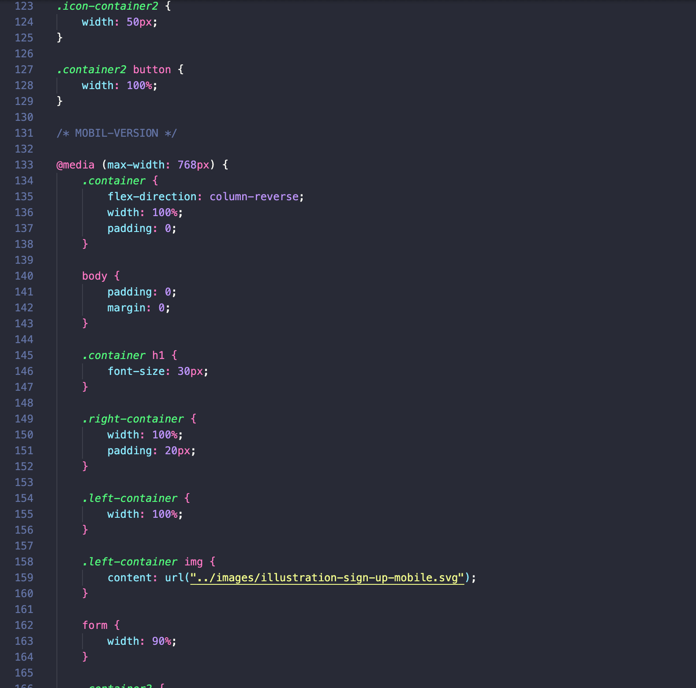Click line number 131 in the gutter

click(24, 133)
